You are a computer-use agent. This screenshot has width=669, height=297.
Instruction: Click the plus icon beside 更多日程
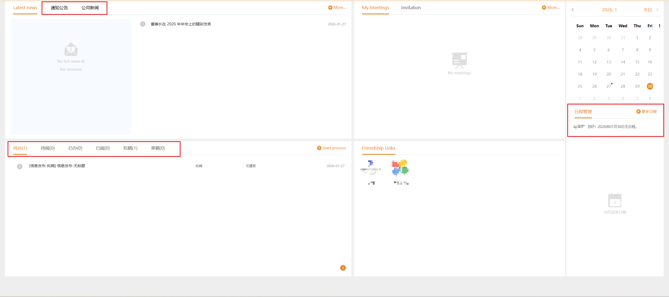[x=638, y=112]
